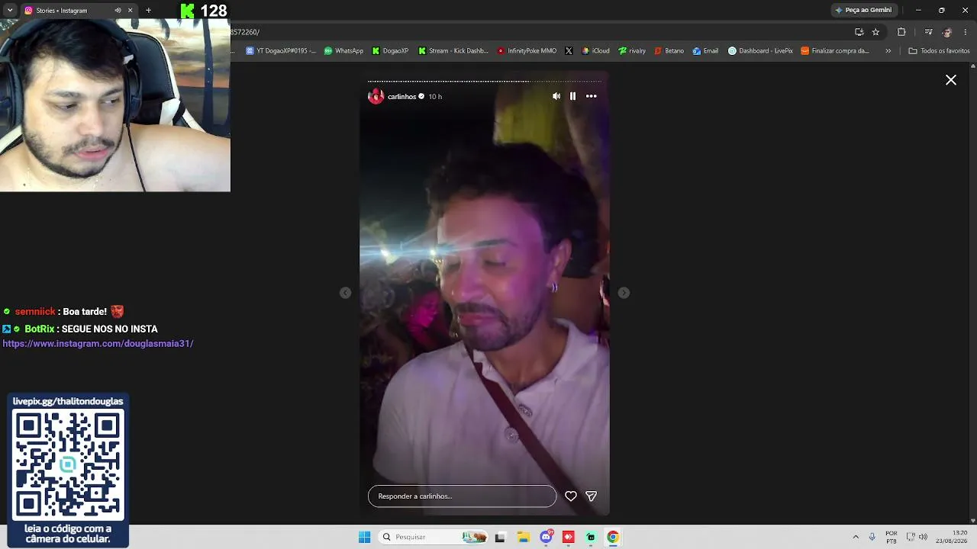Pause the carlinhos story playback
Screen dimensions: 977x549
572,96
